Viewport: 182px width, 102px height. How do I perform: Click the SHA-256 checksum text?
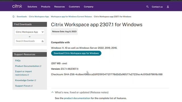point(107,74)
